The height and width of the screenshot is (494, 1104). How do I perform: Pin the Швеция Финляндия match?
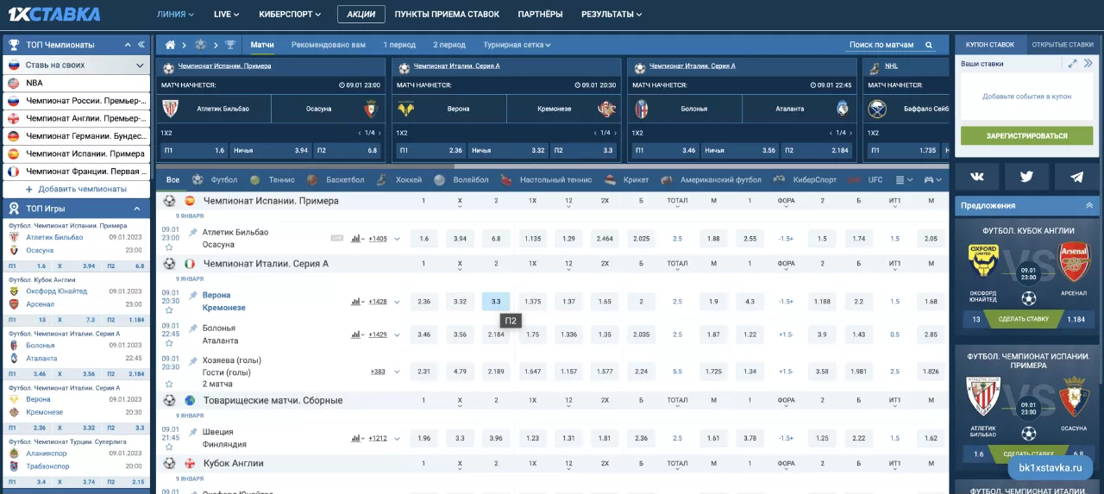pos(192,432)
